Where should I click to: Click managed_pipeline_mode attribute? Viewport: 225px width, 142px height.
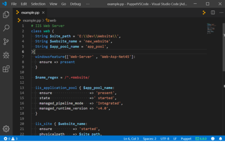tap(61, 103)
